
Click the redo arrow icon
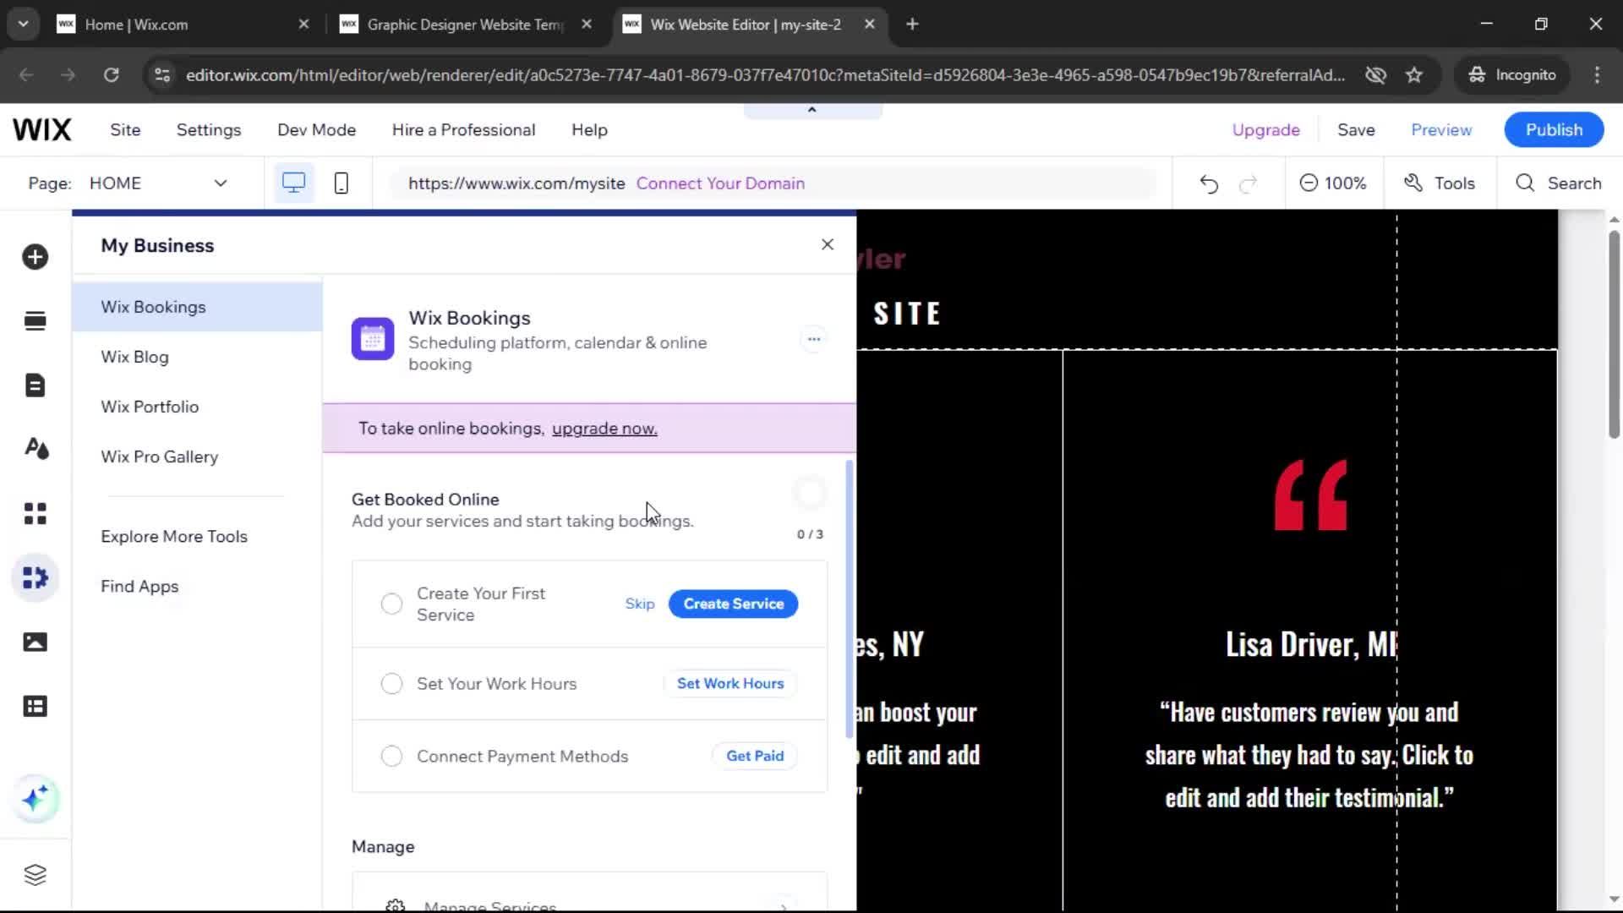(1249, 183)
